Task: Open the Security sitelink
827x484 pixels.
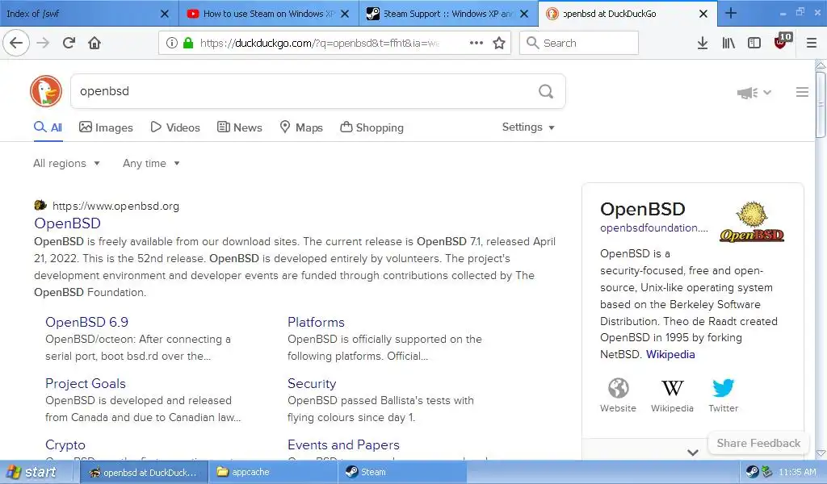Action: [312, 383]
